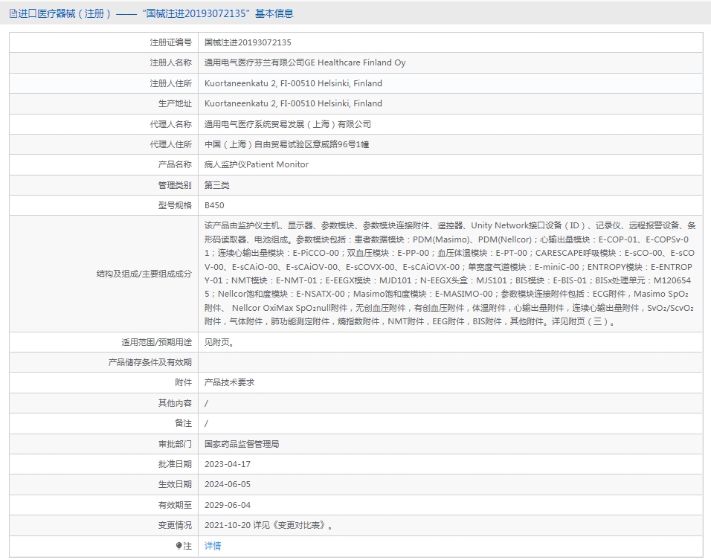Select agent name 通用电气医疗系统贸易发展（上海）有限公司
The height and width of the screenshot is (560, 711).
pos(288,124)
